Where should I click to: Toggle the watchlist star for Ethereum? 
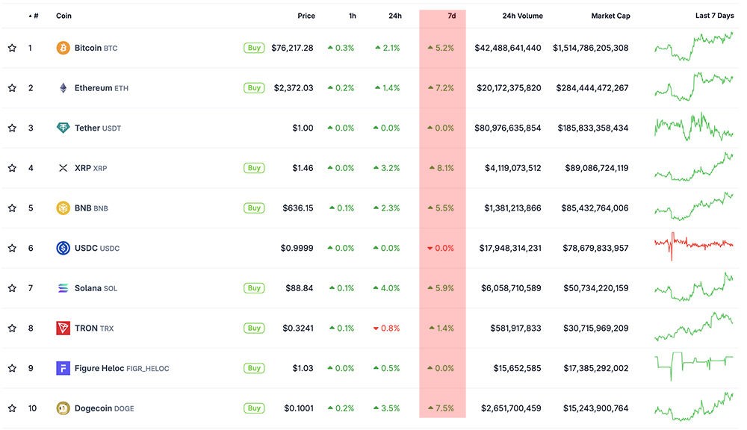pyautogui.click(x=11, y=87)
